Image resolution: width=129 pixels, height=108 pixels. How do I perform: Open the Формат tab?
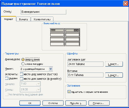[9, 19]
